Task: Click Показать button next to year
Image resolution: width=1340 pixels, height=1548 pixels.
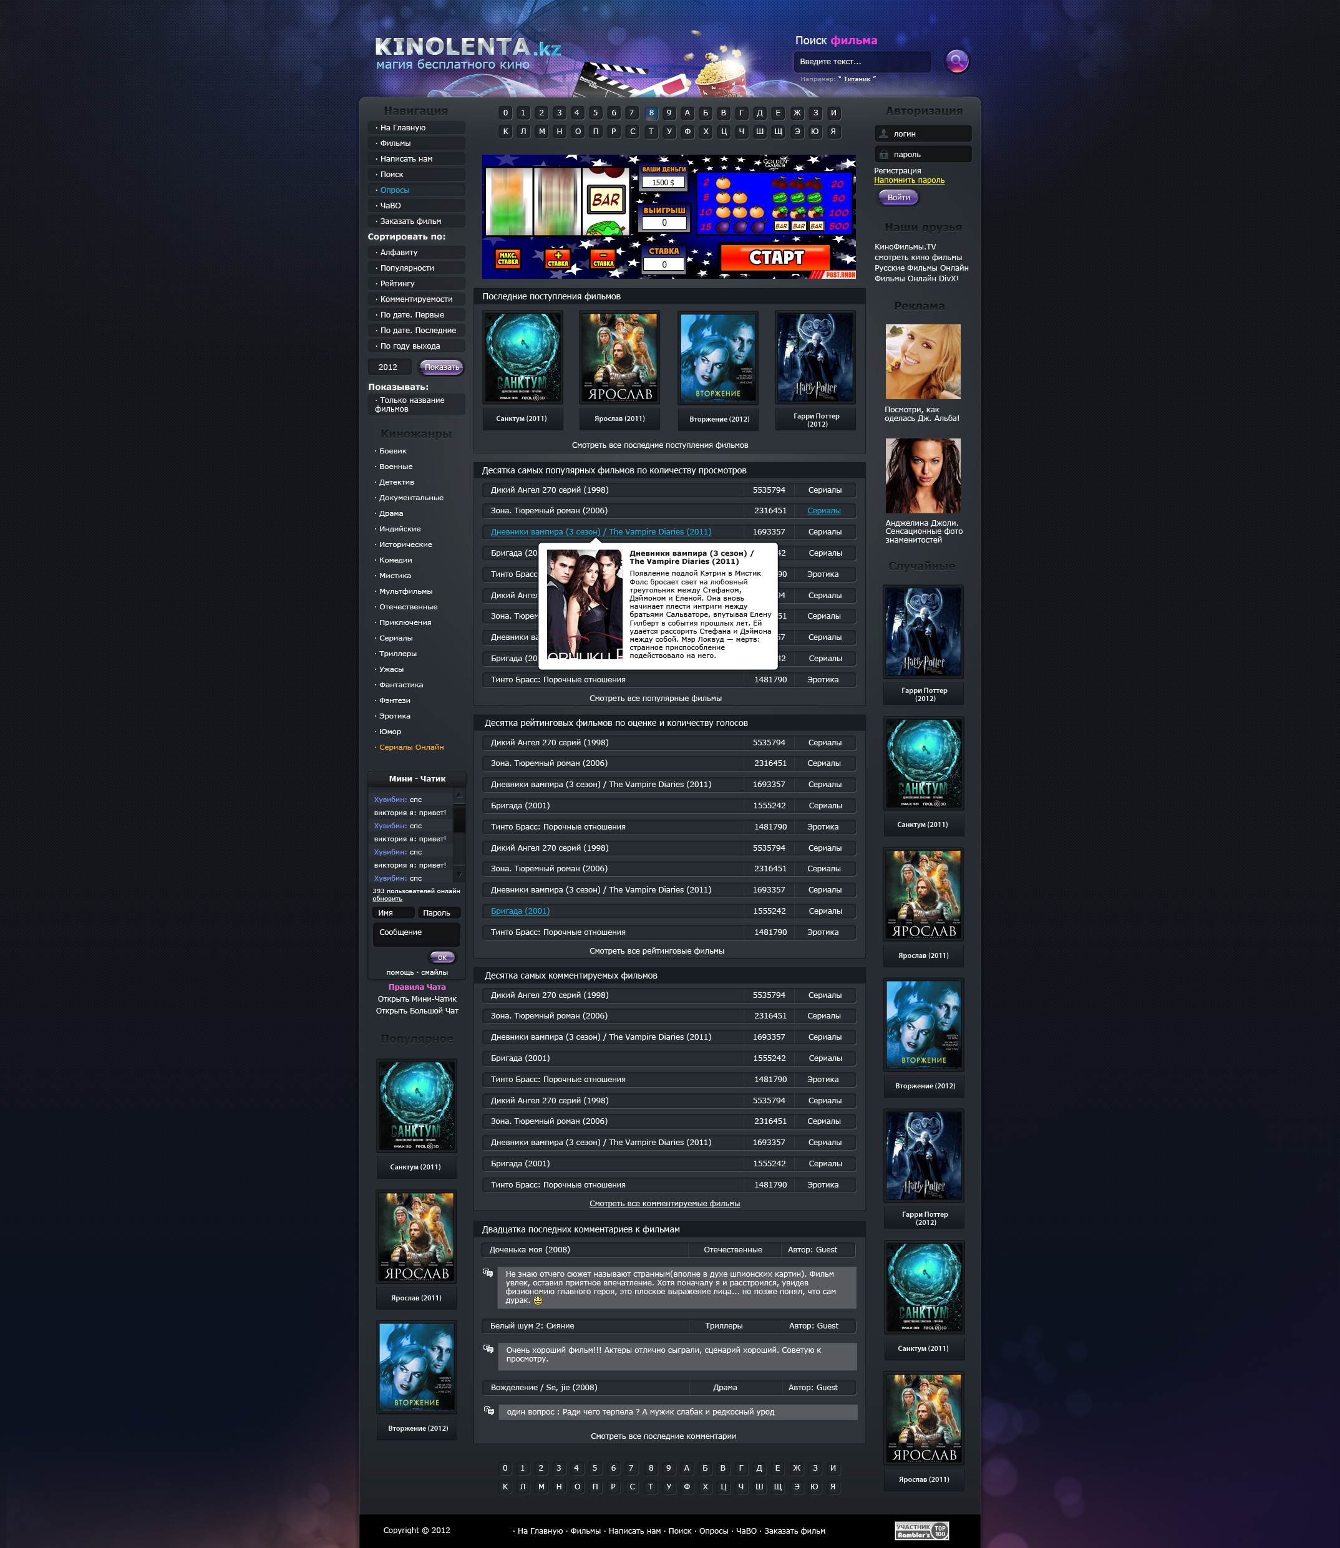Action: 441,367
